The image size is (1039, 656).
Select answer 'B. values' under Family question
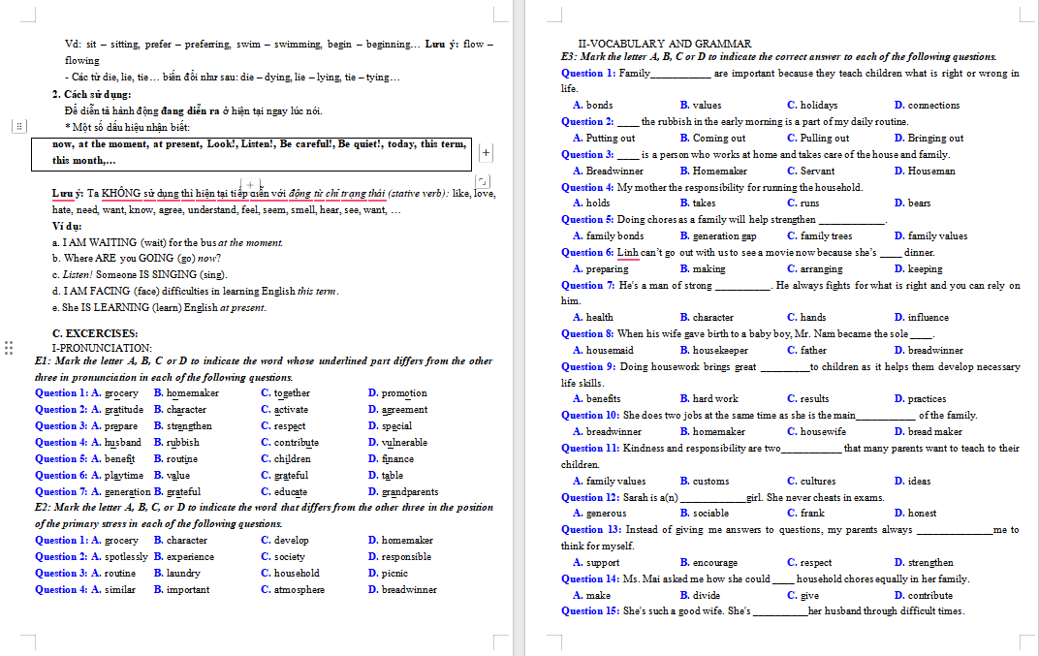(700, 105)
